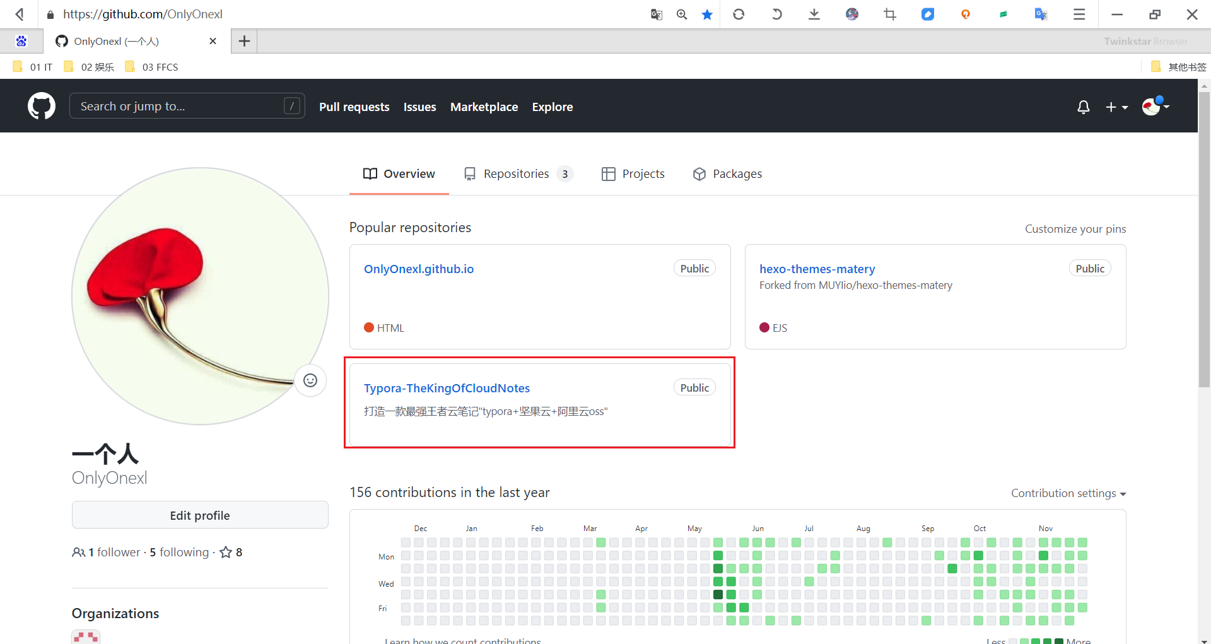
Task: Click the page vertical scrollbar thumb
Action: [x=1204, y=240]
